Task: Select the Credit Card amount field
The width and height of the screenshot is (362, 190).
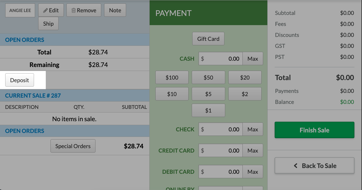Action: click(220, 150)
